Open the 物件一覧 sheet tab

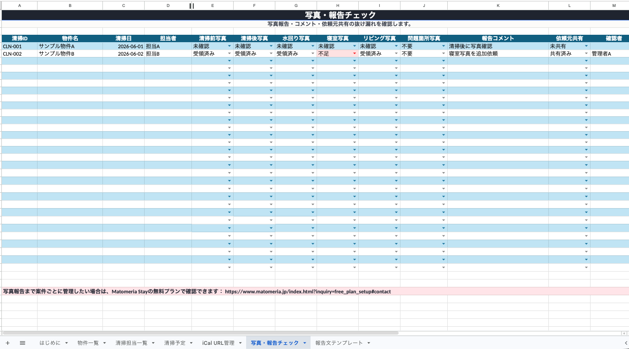point(88,343)
